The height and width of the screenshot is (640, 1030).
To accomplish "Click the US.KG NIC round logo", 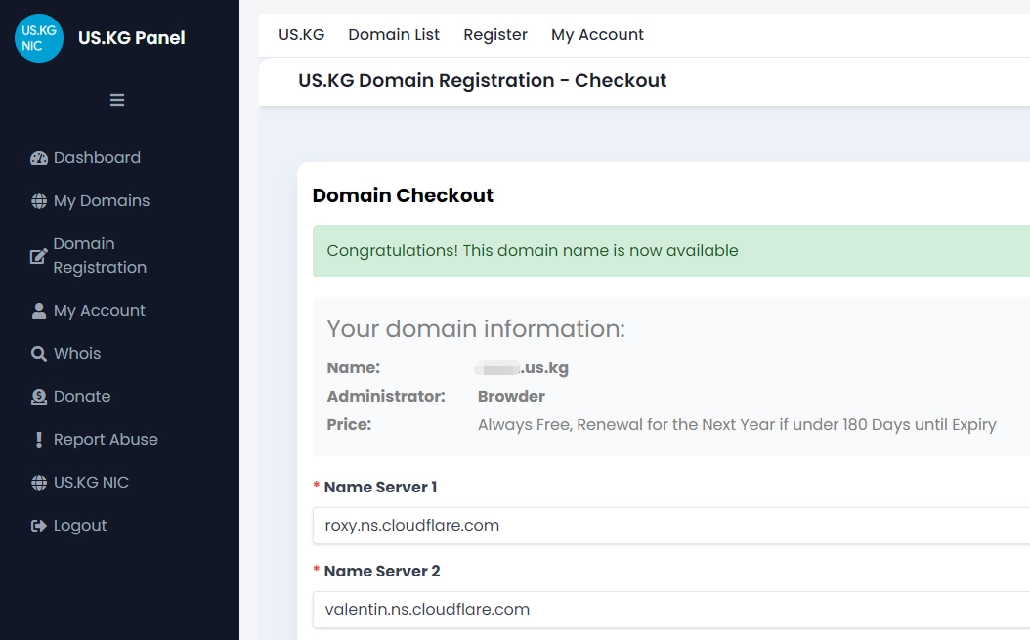I will pyautogui.click(x=39, y=38).
